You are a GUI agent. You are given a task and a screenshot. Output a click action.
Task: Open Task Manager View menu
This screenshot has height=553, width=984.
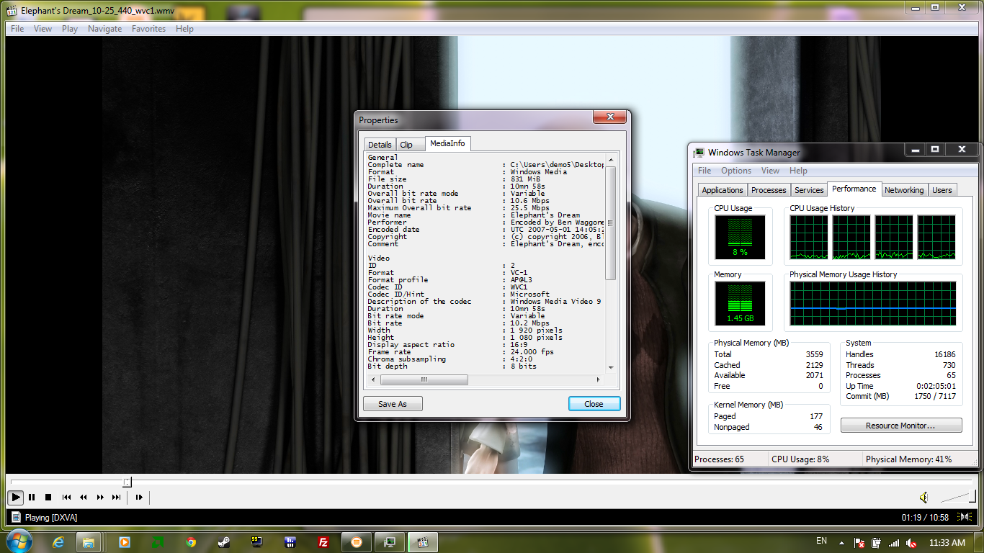770,171
